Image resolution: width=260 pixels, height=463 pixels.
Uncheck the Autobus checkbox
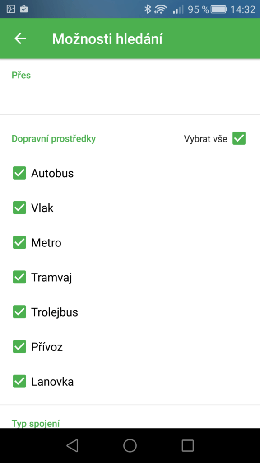click(19, 173)
